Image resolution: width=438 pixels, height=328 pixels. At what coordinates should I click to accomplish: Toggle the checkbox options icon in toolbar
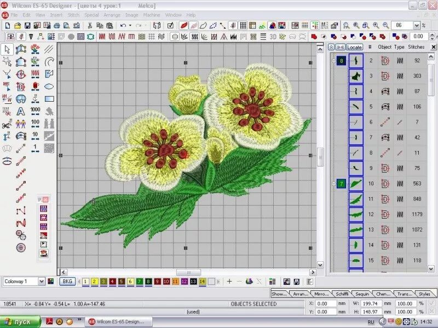pos(170,26)
